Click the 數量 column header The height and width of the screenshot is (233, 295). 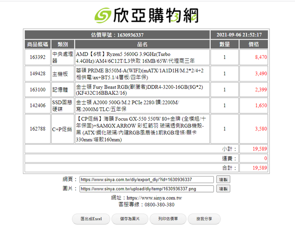point(225,44)
